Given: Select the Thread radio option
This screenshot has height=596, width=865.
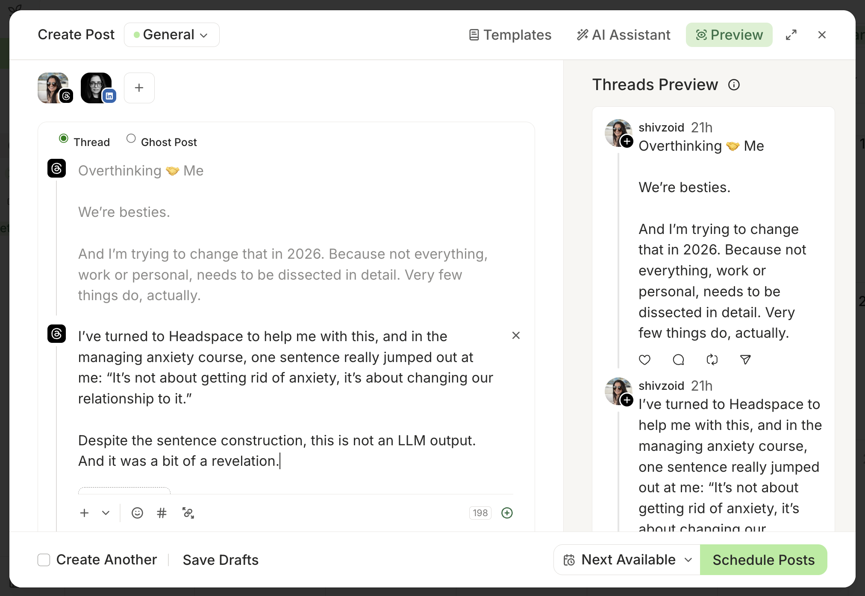Looking at the screenshot, I should point(64,139).
